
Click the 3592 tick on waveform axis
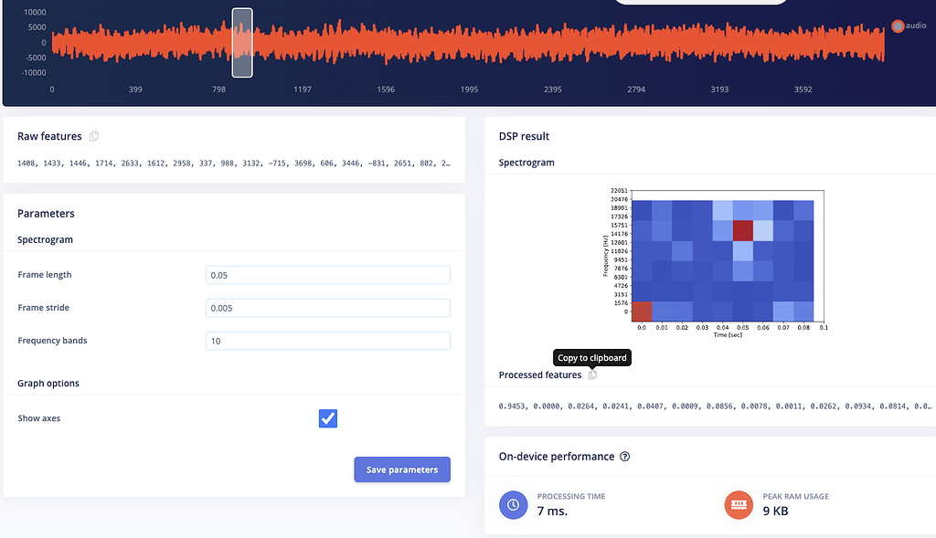coord(803,90)
